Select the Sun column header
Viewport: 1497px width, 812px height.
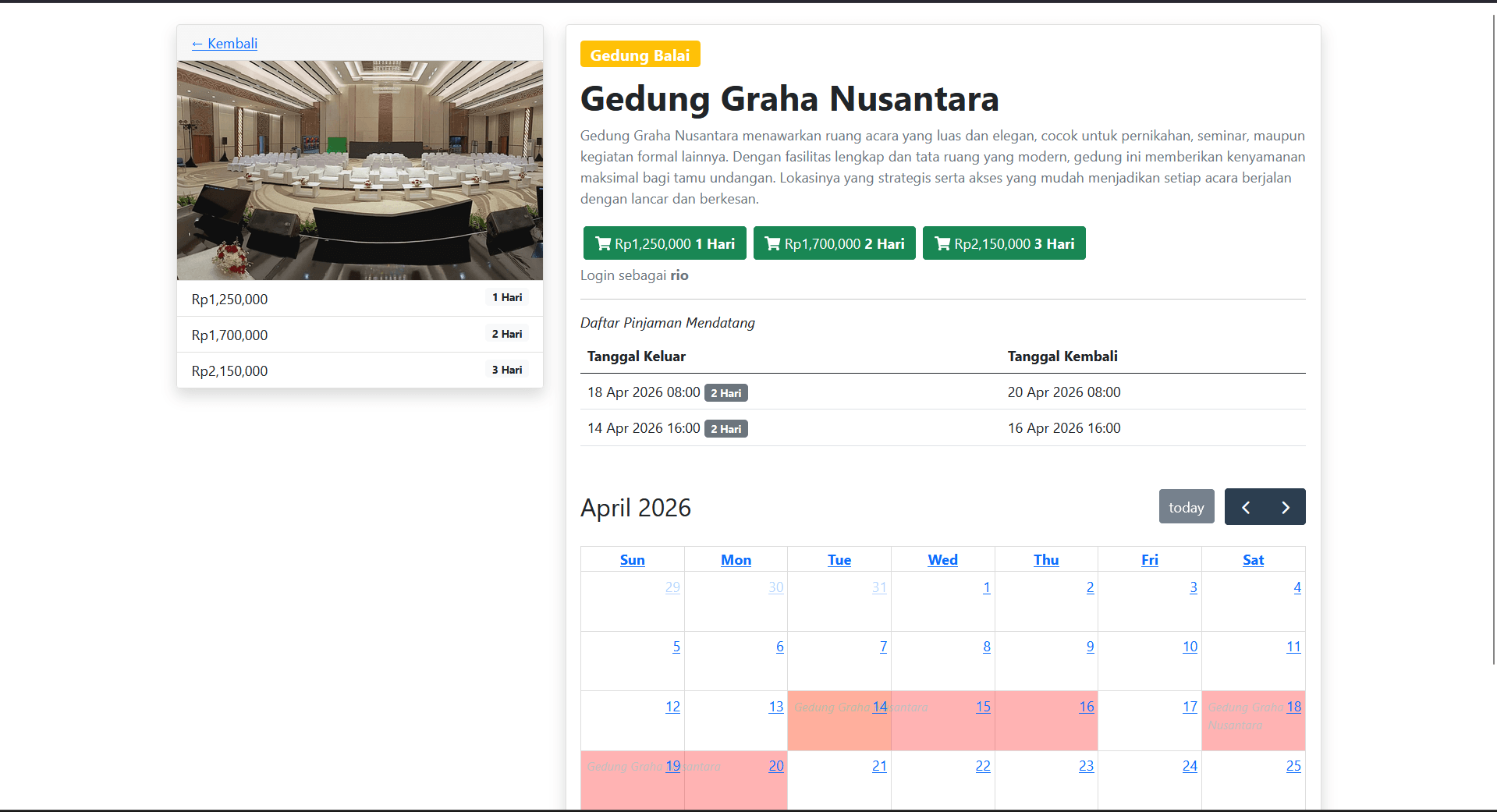pyautogui.click(x=633, y=560)
